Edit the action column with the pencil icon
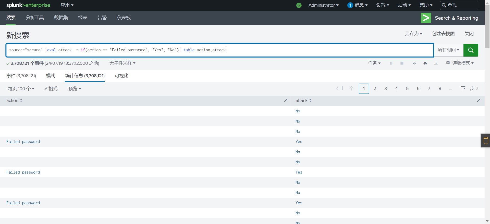This screenshot has width=490, height=224. [286, 101]
